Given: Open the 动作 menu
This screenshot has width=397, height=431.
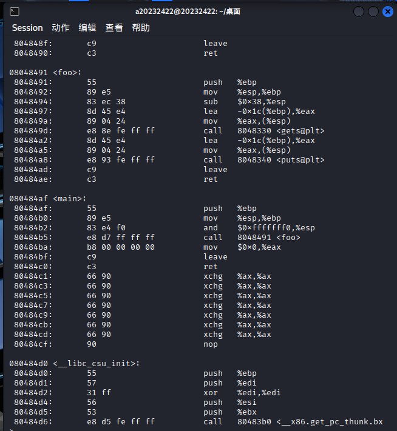Looking at the screenshot, I should (61, 28).
